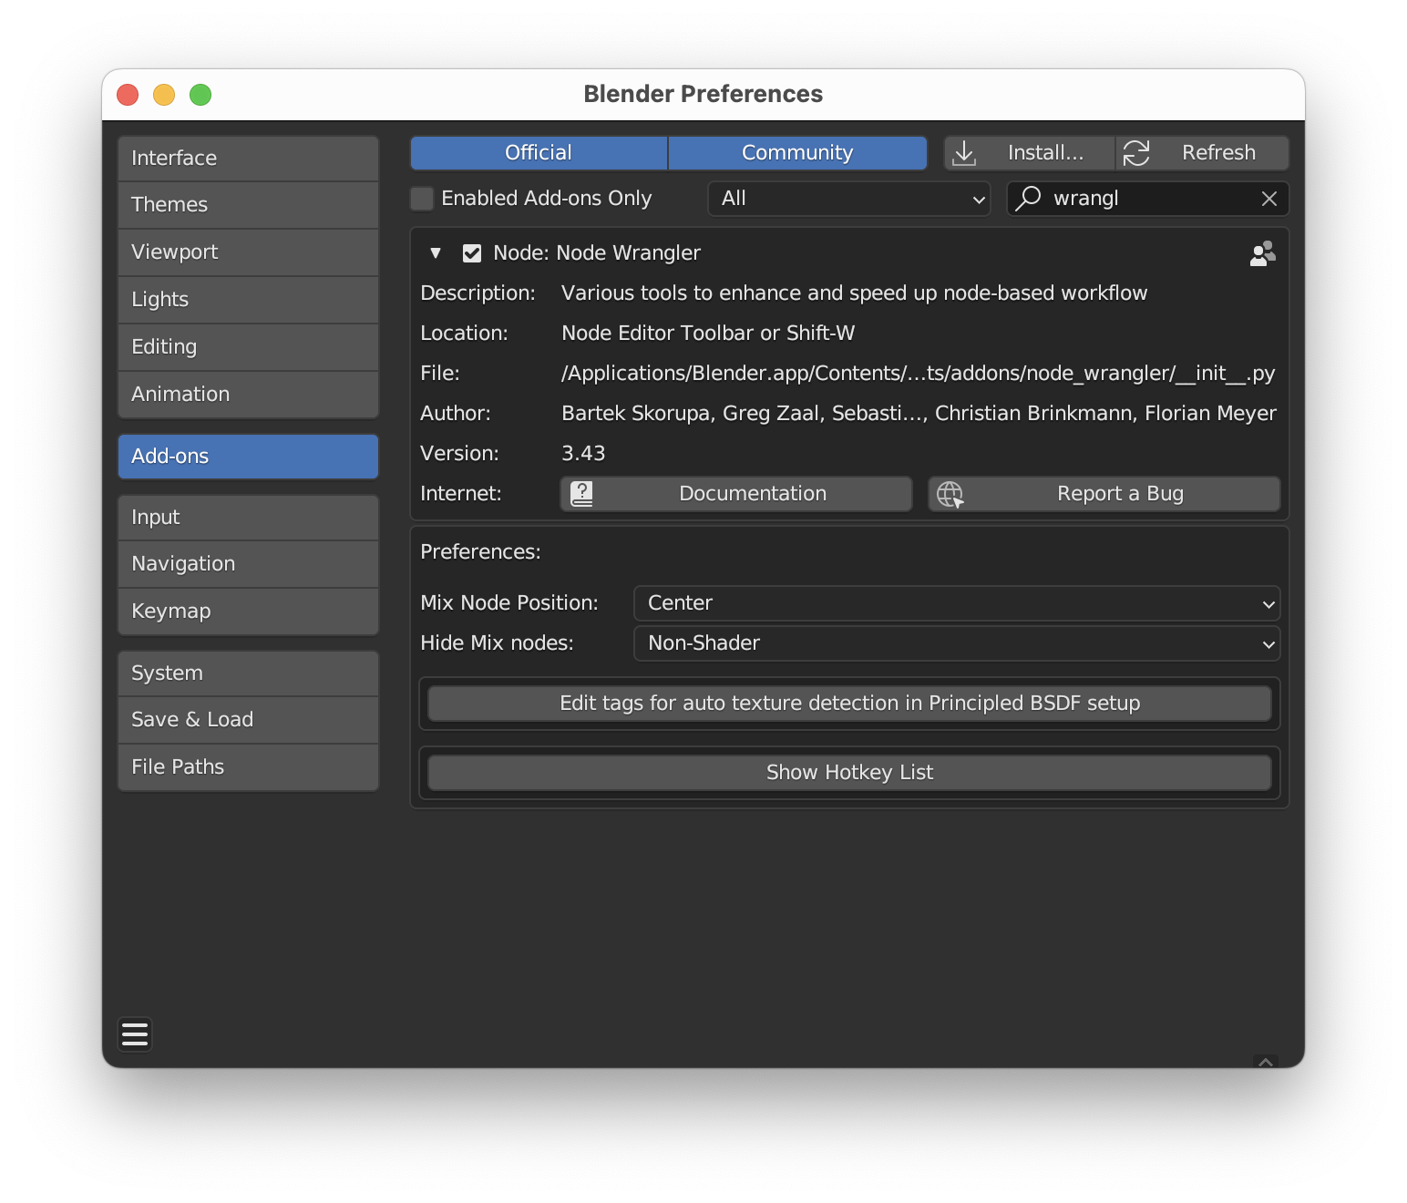Click the Show Hotkey List button
This screenshot has width=1407, height=1203.
pyautogui.click(x=849, y=773)
